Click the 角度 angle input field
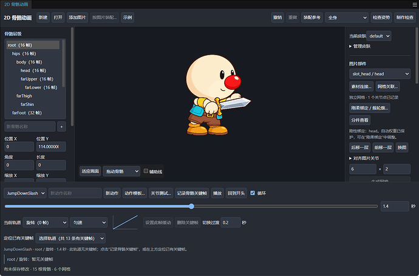419x276 pixels. (19, 165)
